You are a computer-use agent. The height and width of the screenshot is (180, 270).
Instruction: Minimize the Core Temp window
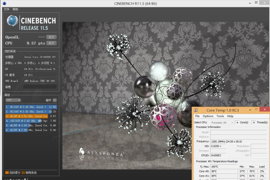tap(251, 110)
